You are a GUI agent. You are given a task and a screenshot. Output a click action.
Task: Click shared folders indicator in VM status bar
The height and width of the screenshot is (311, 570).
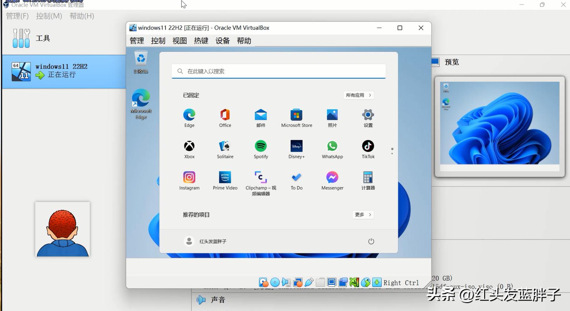click(320, 282)
